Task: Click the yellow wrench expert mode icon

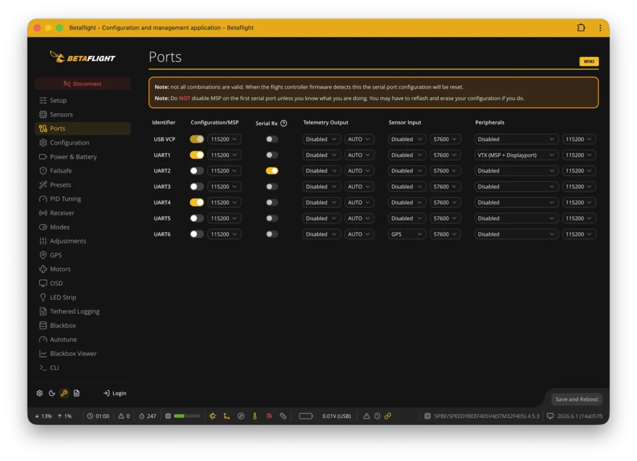Action: (64, 393)
